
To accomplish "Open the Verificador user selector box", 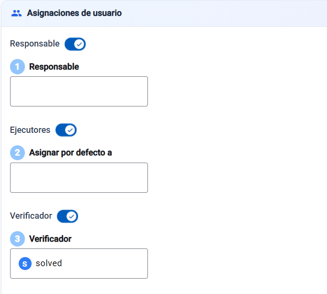I will 79,263.
